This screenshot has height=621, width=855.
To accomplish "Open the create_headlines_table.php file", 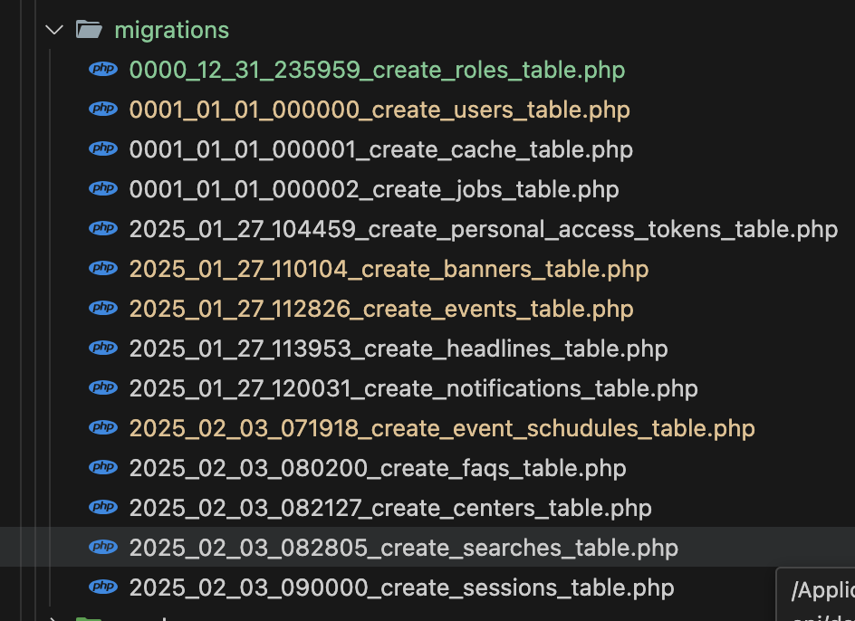I will tap(399, 349).
